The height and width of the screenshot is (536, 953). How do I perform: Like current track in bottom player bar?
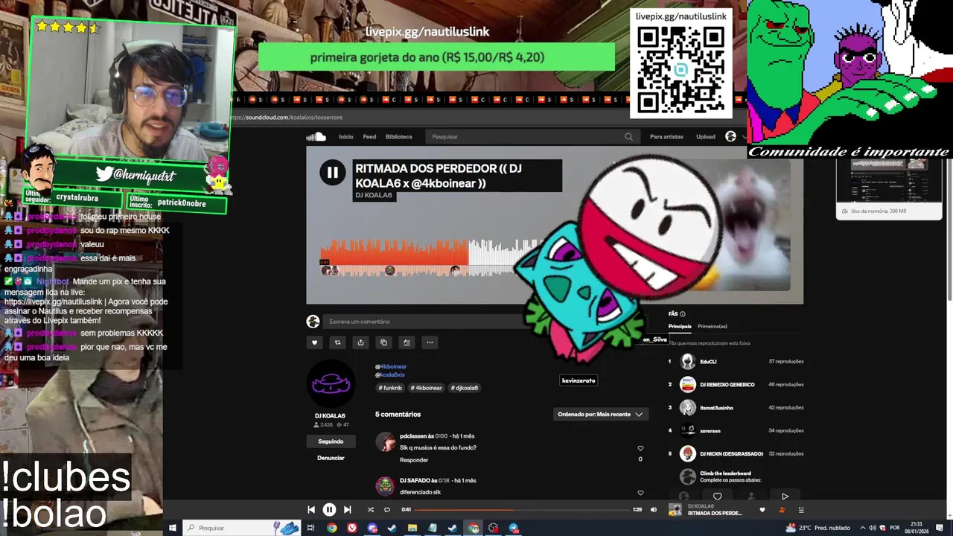pyautogui.click(x=762, y=510)
